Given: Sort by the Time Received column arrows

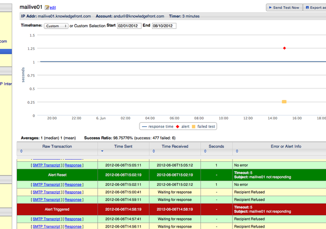Looking at the screenshot, I should pyautogui.click(x=153, y=151).
